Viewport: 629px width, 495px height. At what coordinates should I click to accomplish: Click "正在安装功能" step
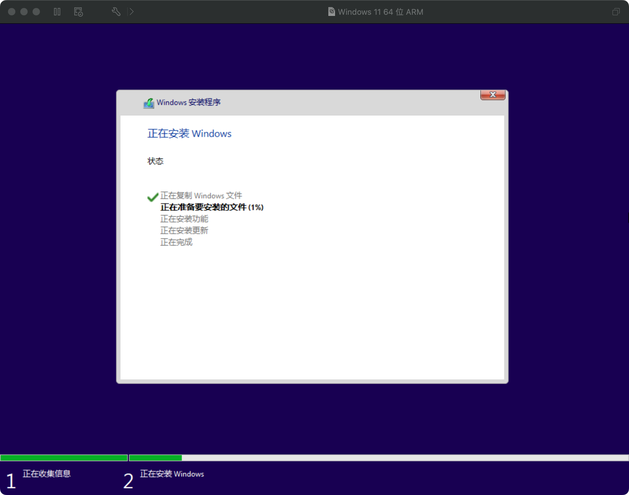pyautogui.click(x=184, y=219)
